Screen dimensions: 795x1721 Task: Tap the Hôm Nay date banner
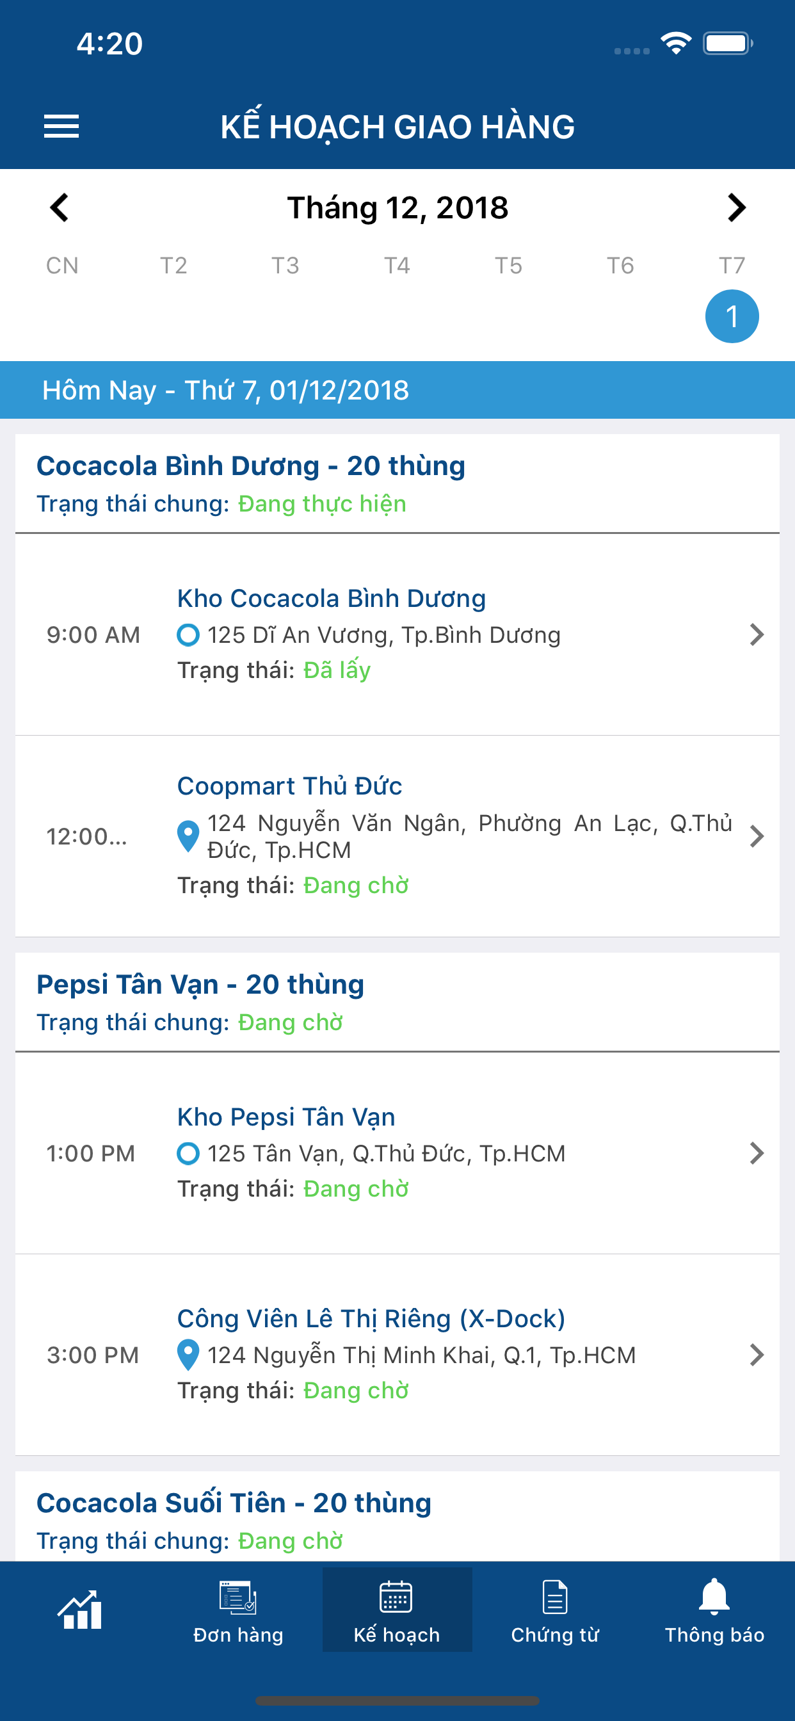pyautogui.click(x=397, y=390)
